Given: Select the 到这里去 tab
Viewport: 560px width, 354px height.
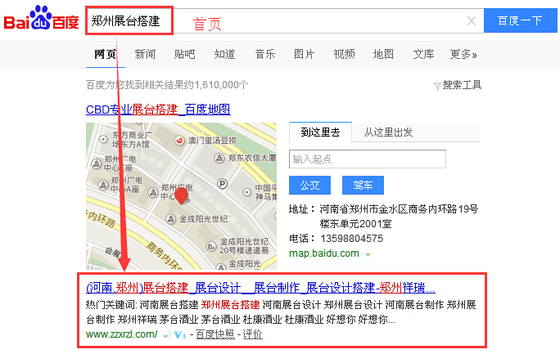Looking at the screenshot, I should (x=320, y=132).
